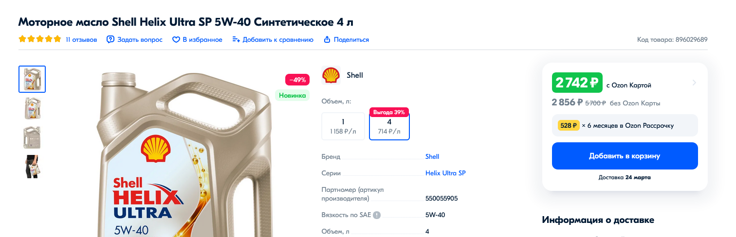Select the second product thumbnail
736x237 pixels.
32,108
